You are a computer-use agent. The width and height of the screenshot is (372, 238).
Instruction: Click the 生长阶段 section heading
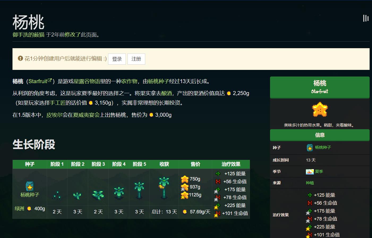(x=34, y=145)
